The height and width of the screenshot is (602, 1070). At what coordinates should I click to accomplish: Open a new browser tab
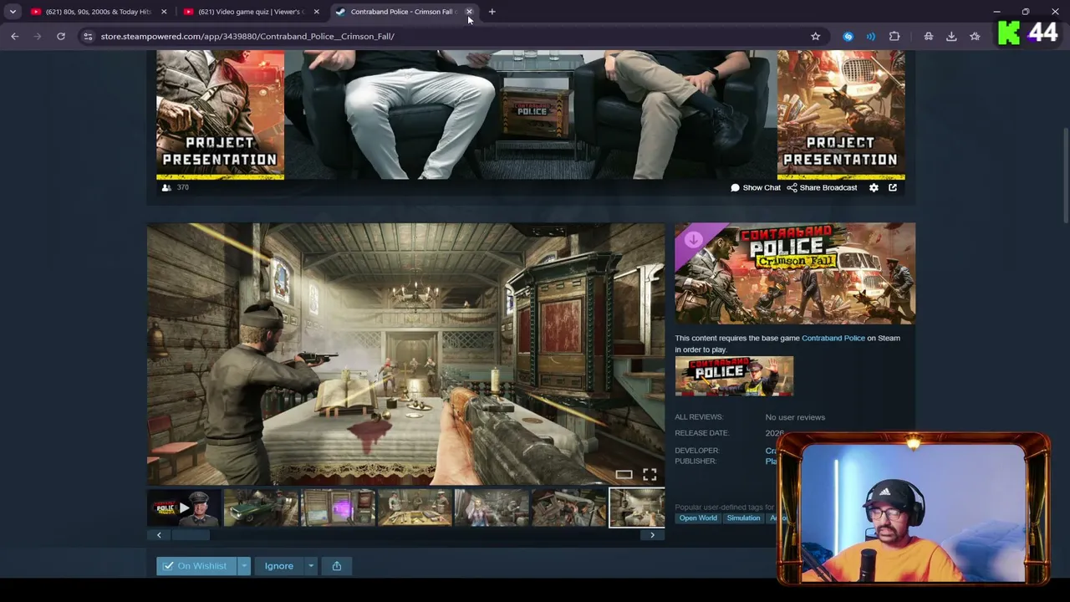pos(492,12)
